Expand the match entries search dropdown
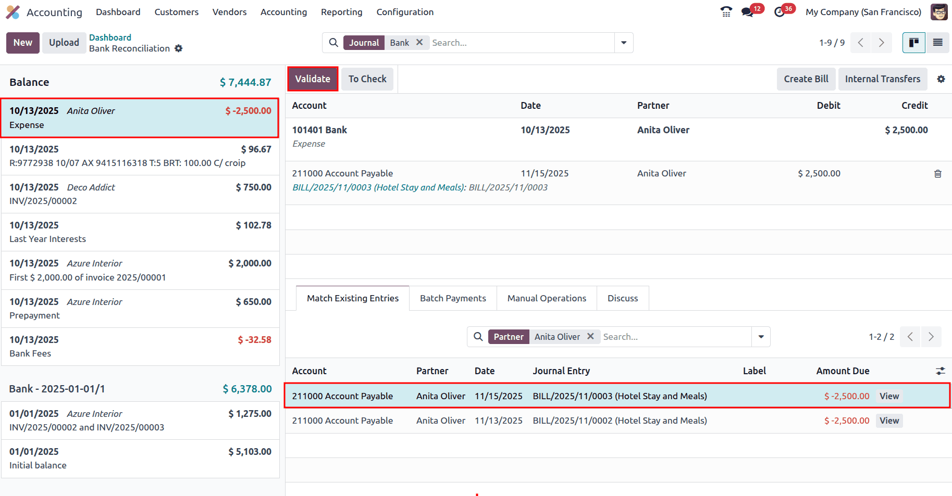This screenshot has height=496, width=952. [761, 337]
